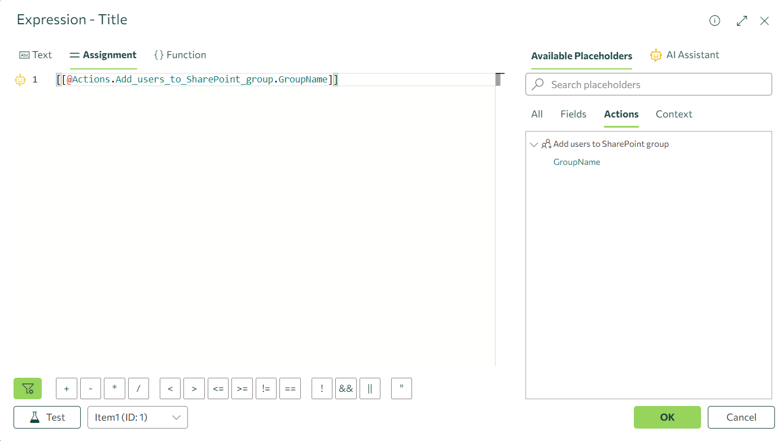Toggle the green filter settings button
The height and width of the screenshot is (441, 784).
[x=28, y=388]
